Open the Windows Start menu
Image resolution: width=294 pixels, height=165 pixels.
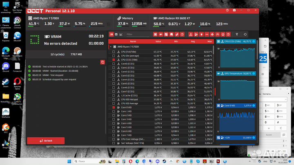click(69, 161)
